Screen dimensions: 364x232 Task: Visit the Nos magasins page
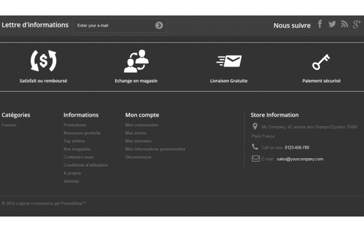(77, 149)
